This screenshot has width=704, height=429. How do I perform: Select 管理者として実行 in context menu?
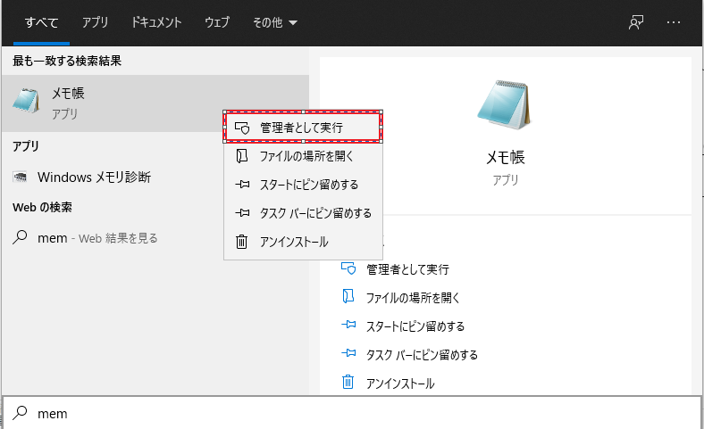point(303,128)
